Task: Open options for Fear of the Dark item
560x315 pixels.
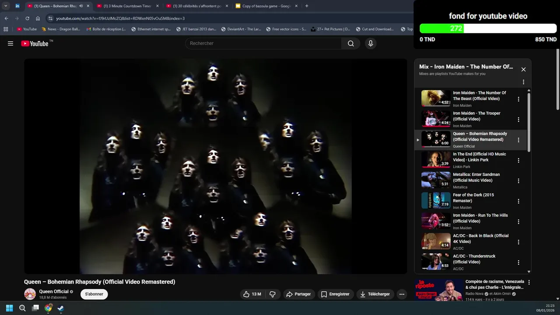Action: (518, 201)
